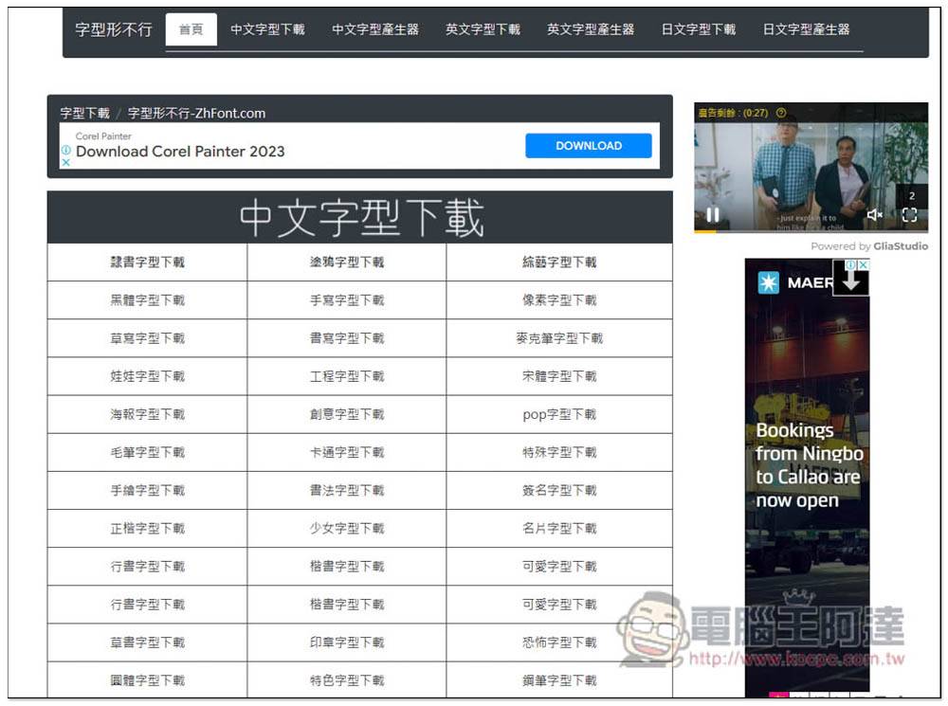
Task: Click the 字型形不行 site brand
Action: coord(113,29)
